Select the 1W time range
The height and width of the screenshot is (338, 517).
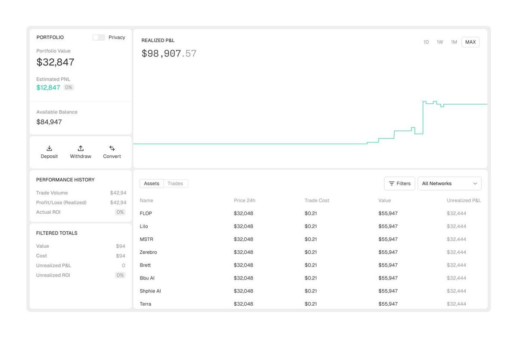(440, 42)
